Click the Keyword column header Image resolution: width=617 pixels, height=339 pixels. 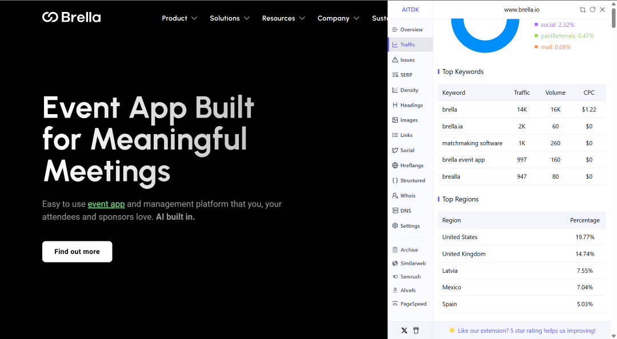tap(454, 93)
